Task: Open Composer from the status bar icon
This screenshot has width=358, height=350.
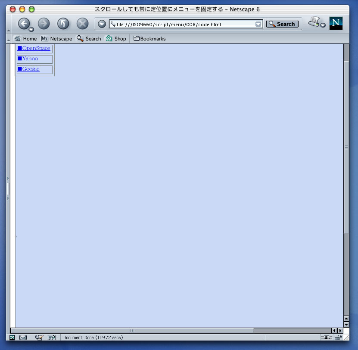Action: 39,338
